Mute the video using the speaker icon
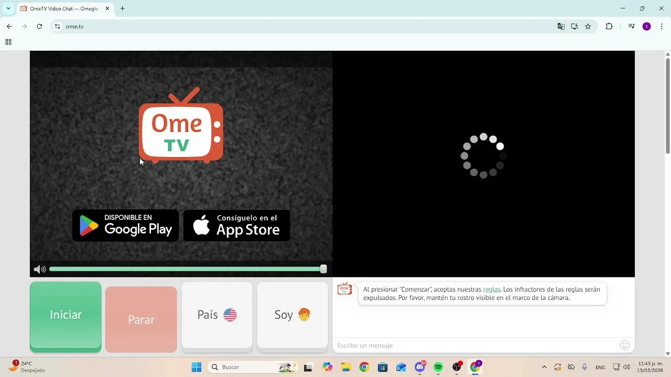Viewport: 671px width, 377px height. (x=39, y=269)
